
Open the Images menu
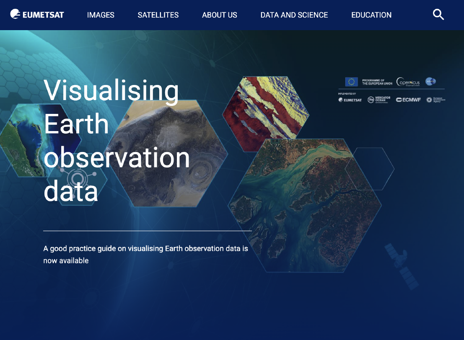pyautogui.click(x=101, y=15)
